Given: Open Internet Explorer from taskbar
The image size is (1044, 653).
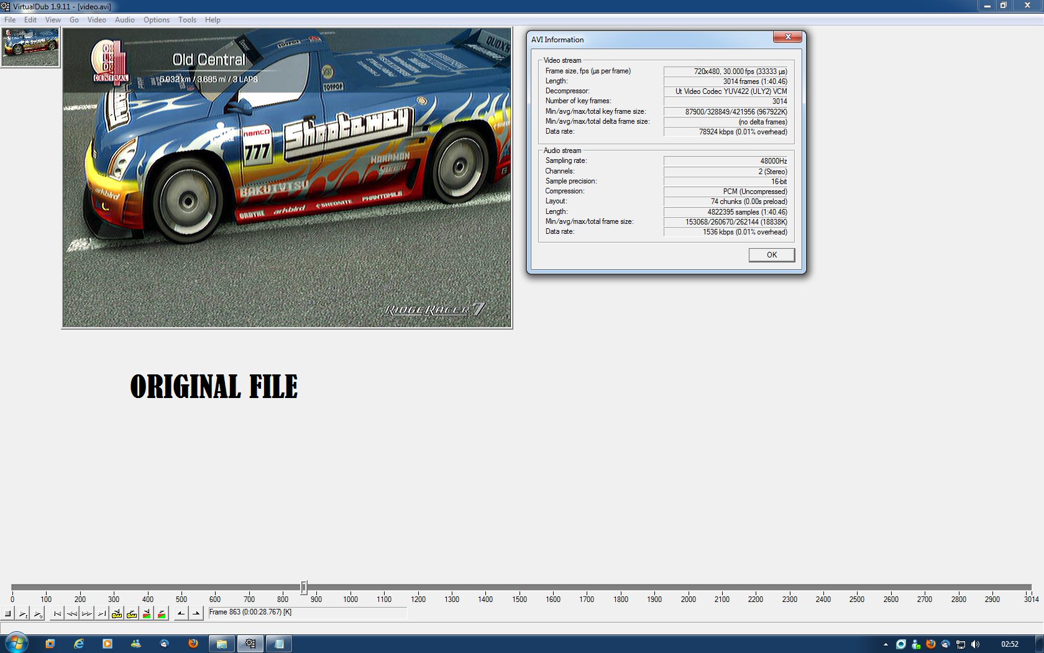Looking at the screenshot, I should [x=79, y=644].
